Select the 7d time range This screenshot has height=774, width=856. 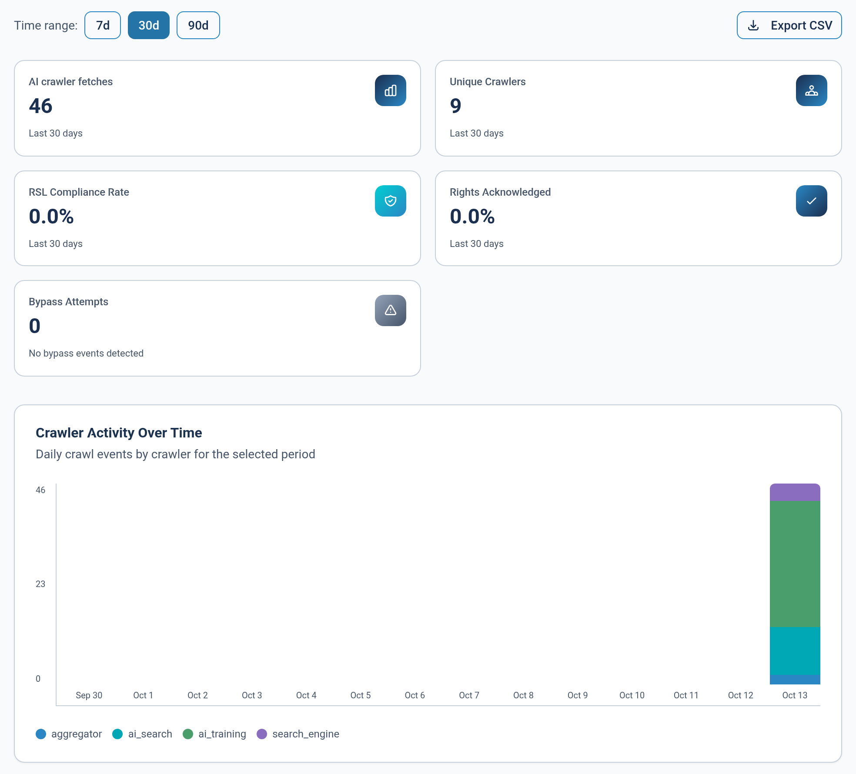[103, 25]
